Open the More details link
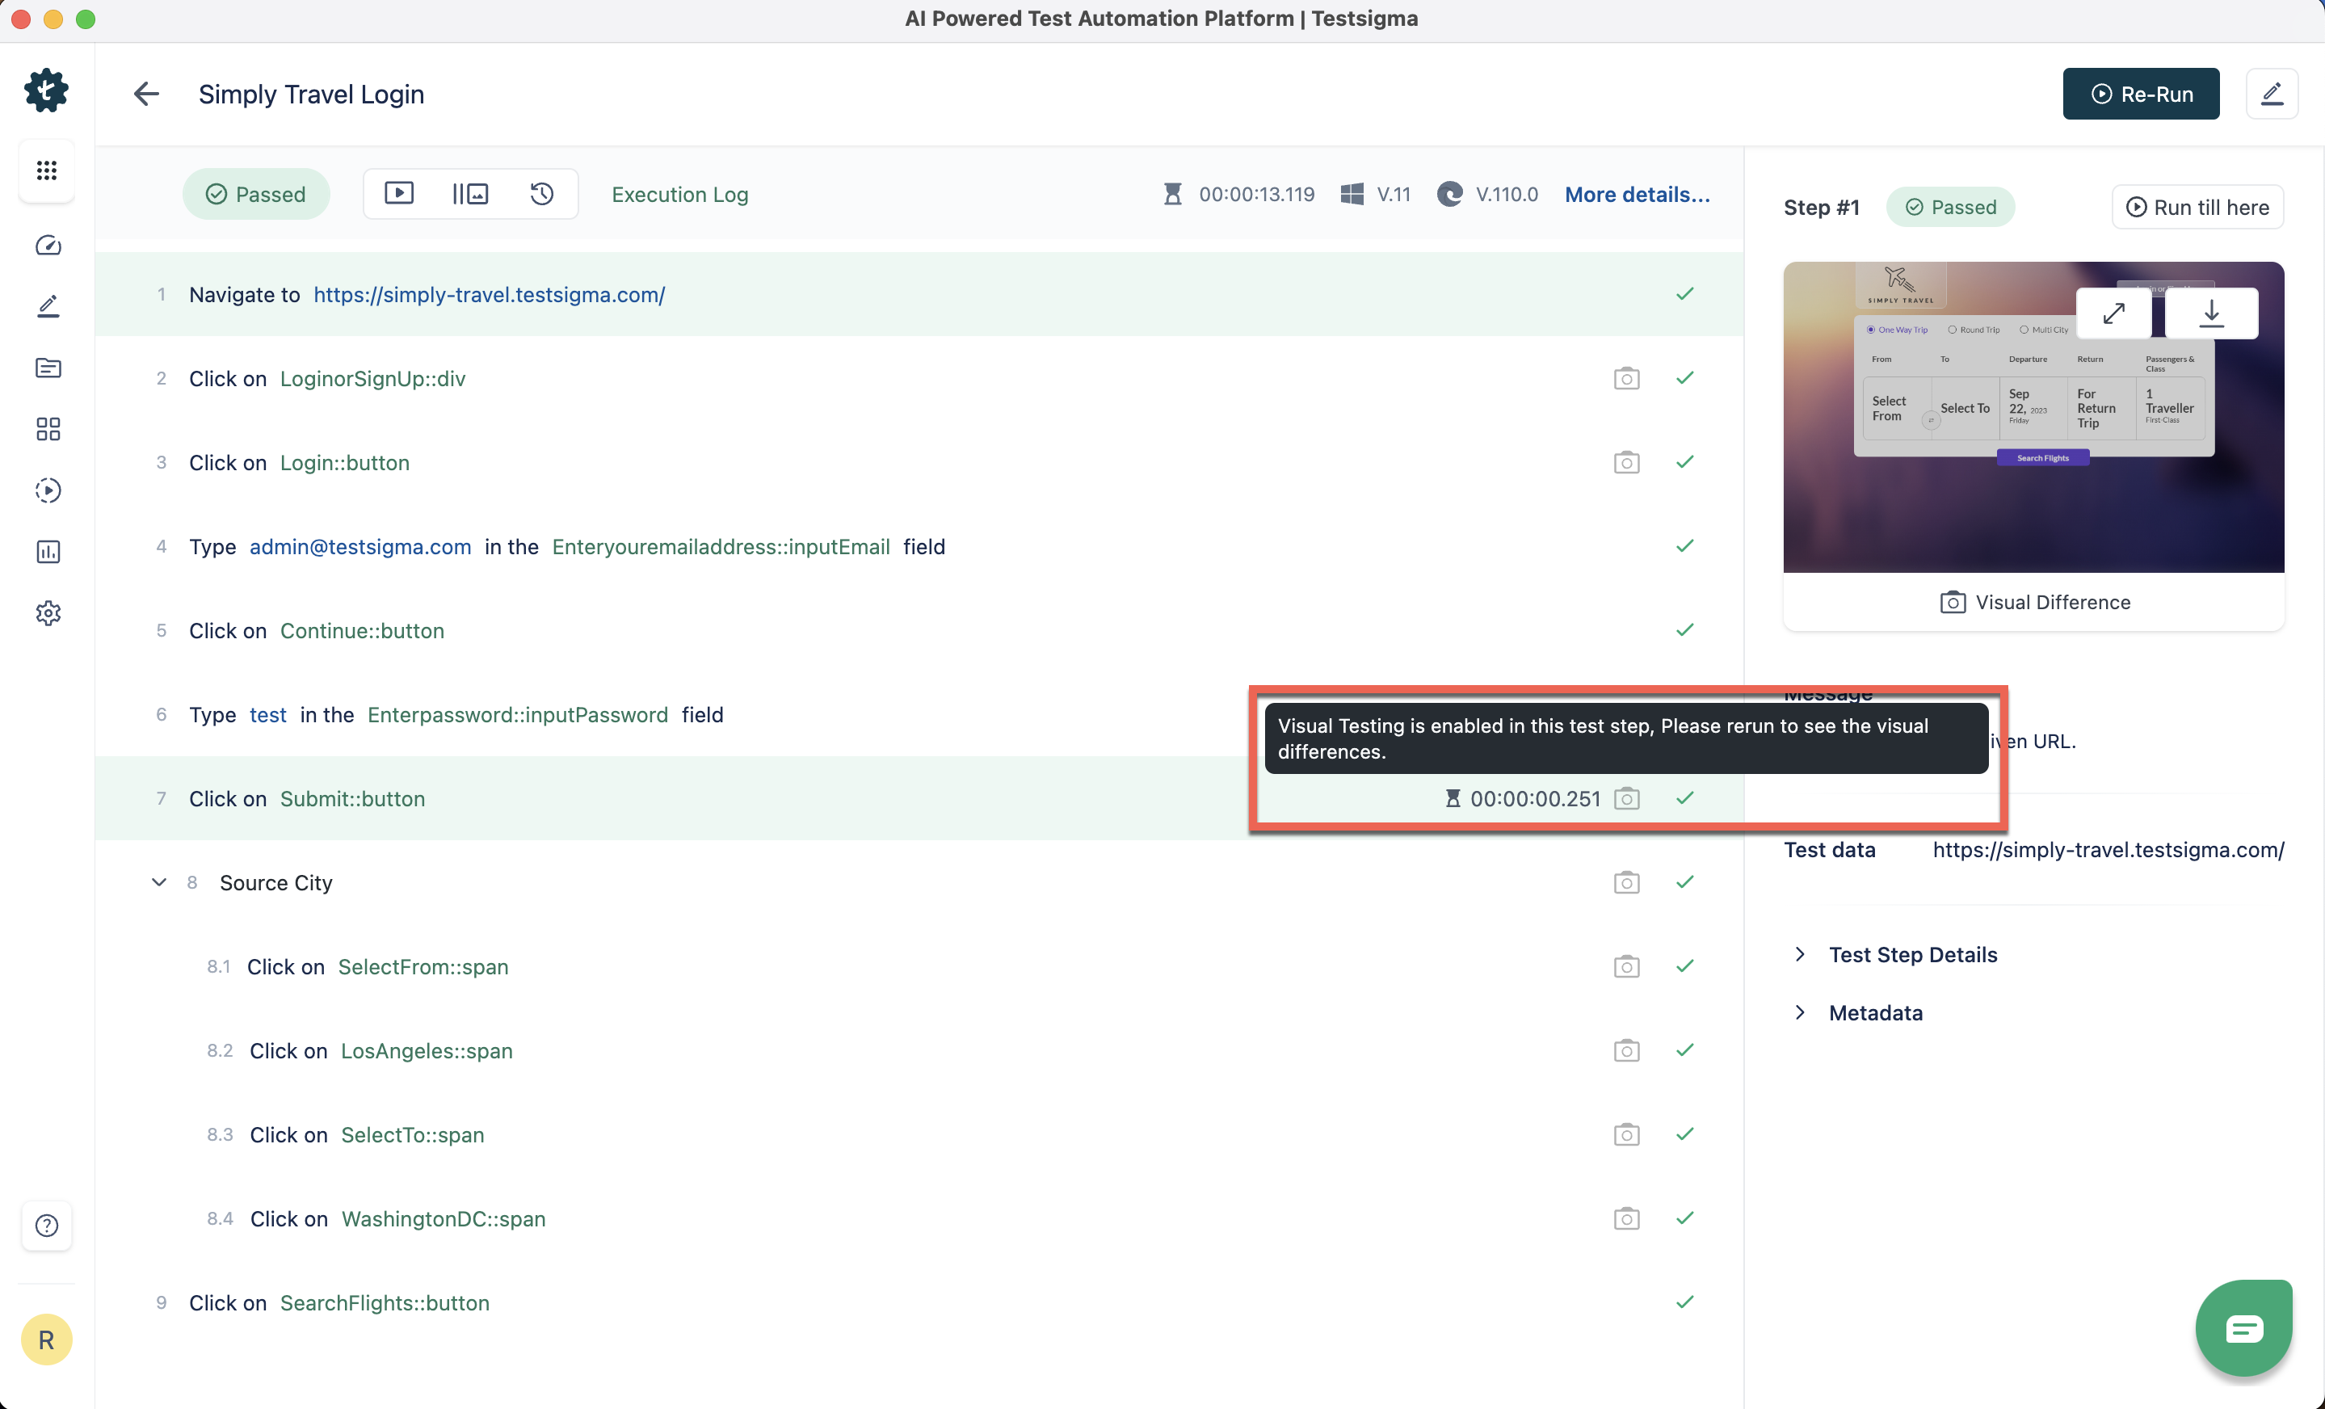 point(1636,195)
